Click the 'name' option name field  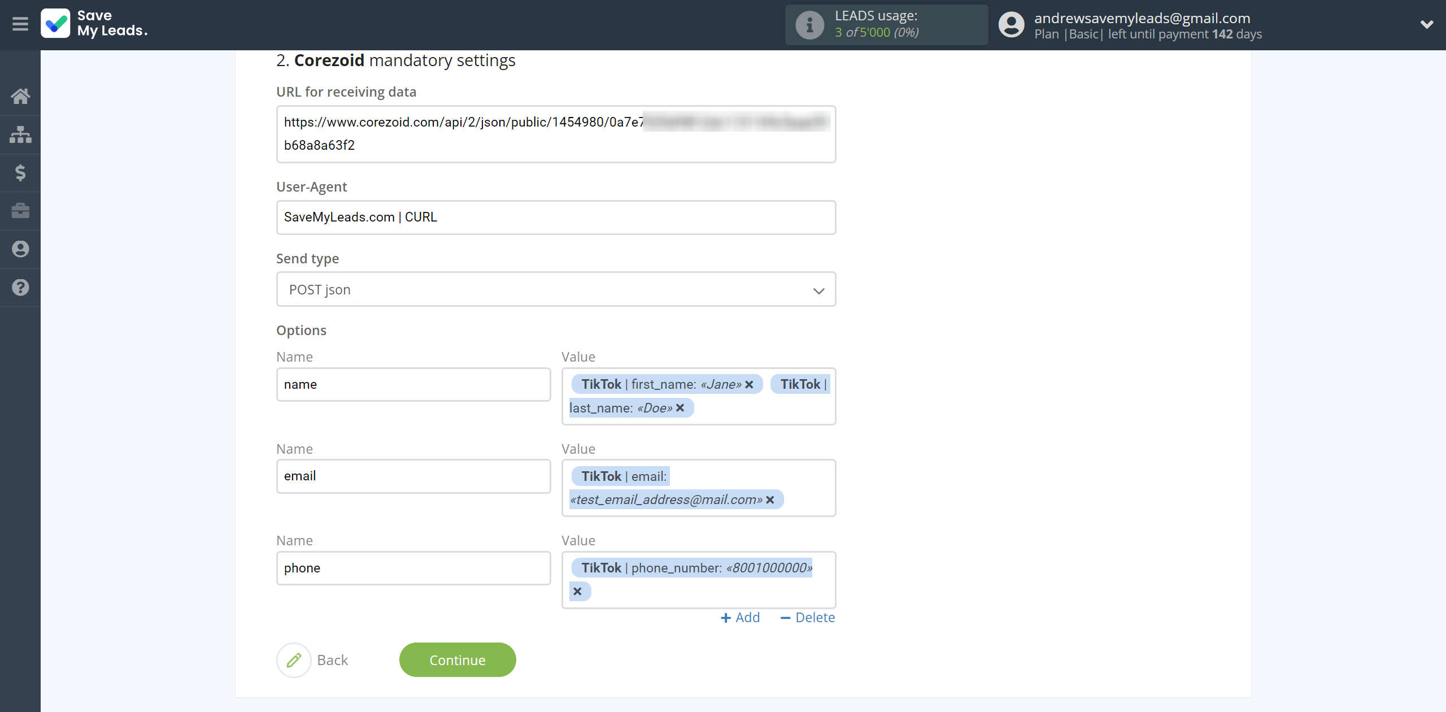click(413, 385)
